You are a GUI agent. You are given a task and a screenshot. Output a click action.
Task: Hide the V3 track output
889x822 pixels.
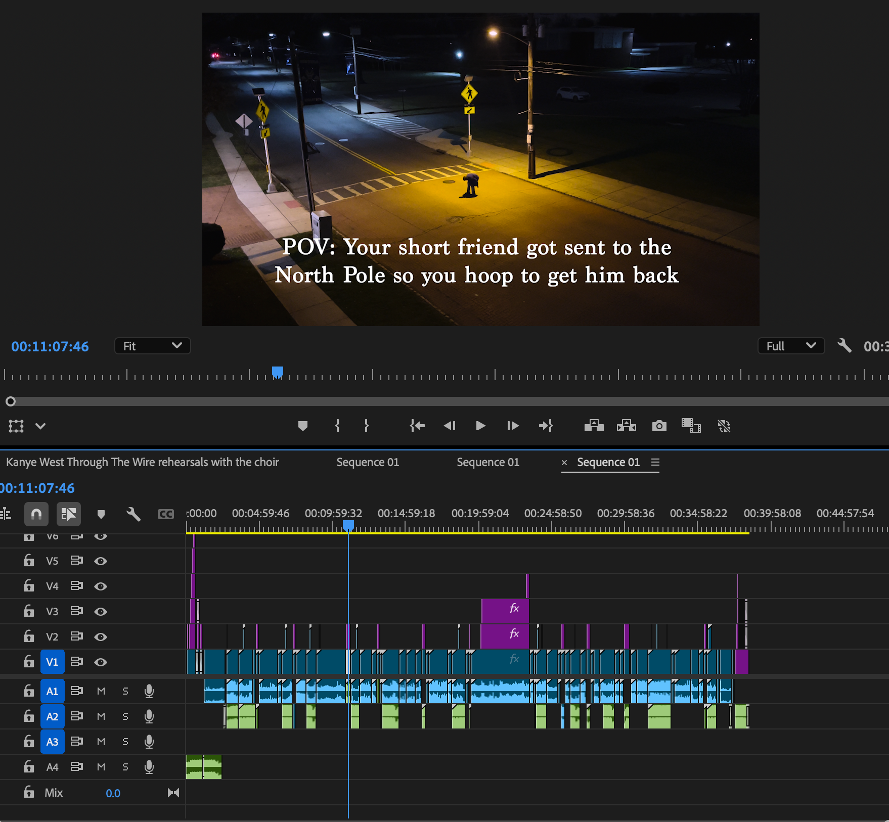click(101, 612)
